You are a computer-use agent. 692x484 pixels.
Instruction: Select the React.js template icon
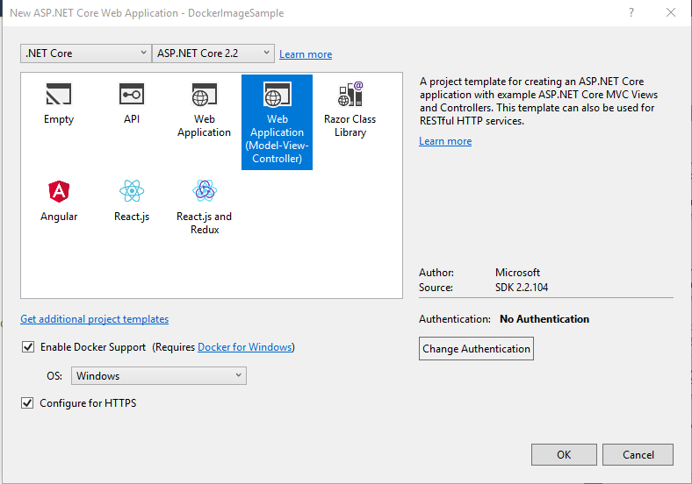point(132,191)
